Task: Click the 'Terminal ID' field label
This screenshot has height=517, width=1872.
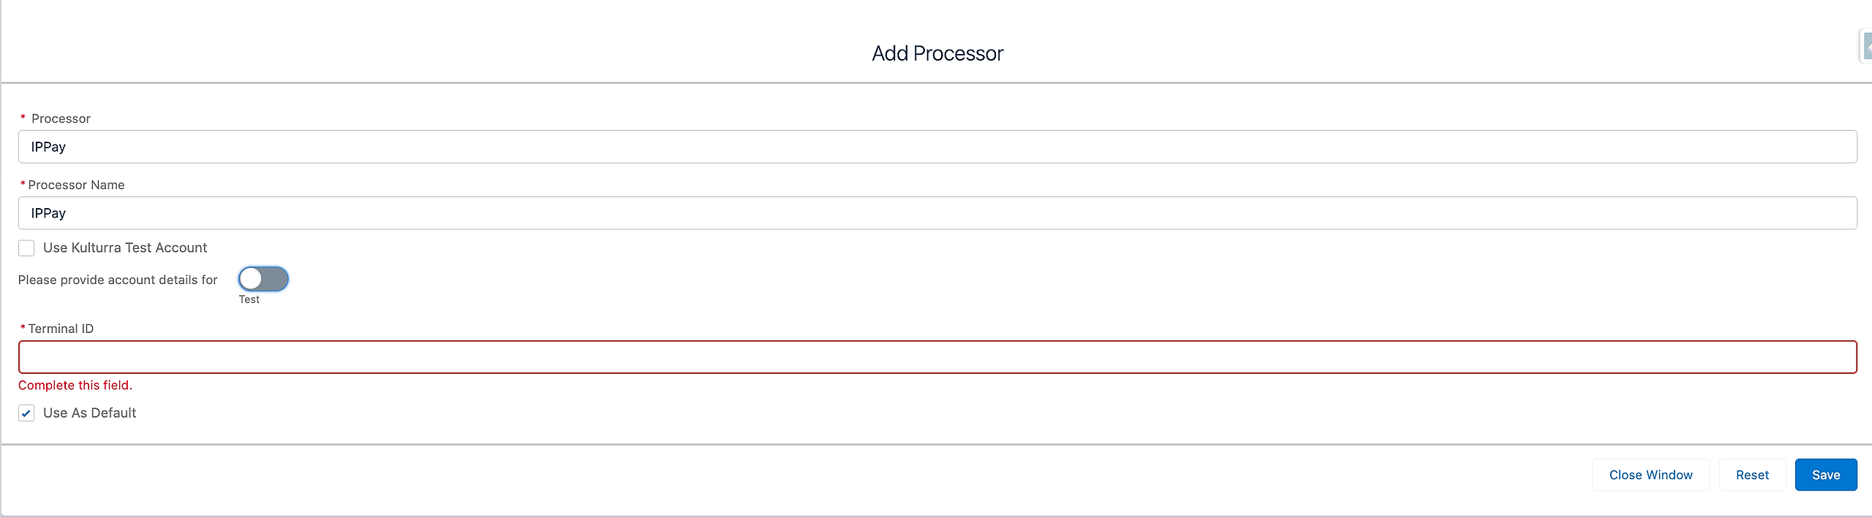Action: 61,329
